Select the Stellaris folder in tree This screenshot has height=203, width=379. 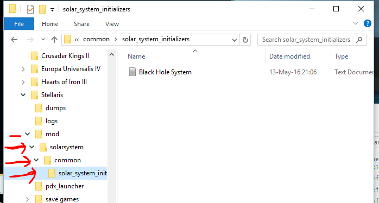[x=52, y=95]
